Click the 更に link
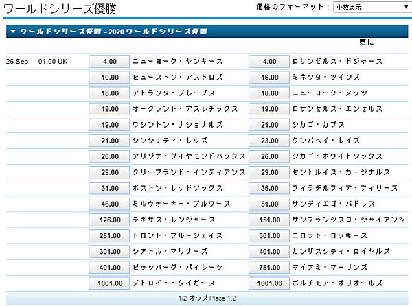This screenshot has width=412, height=306. [367, 42]
